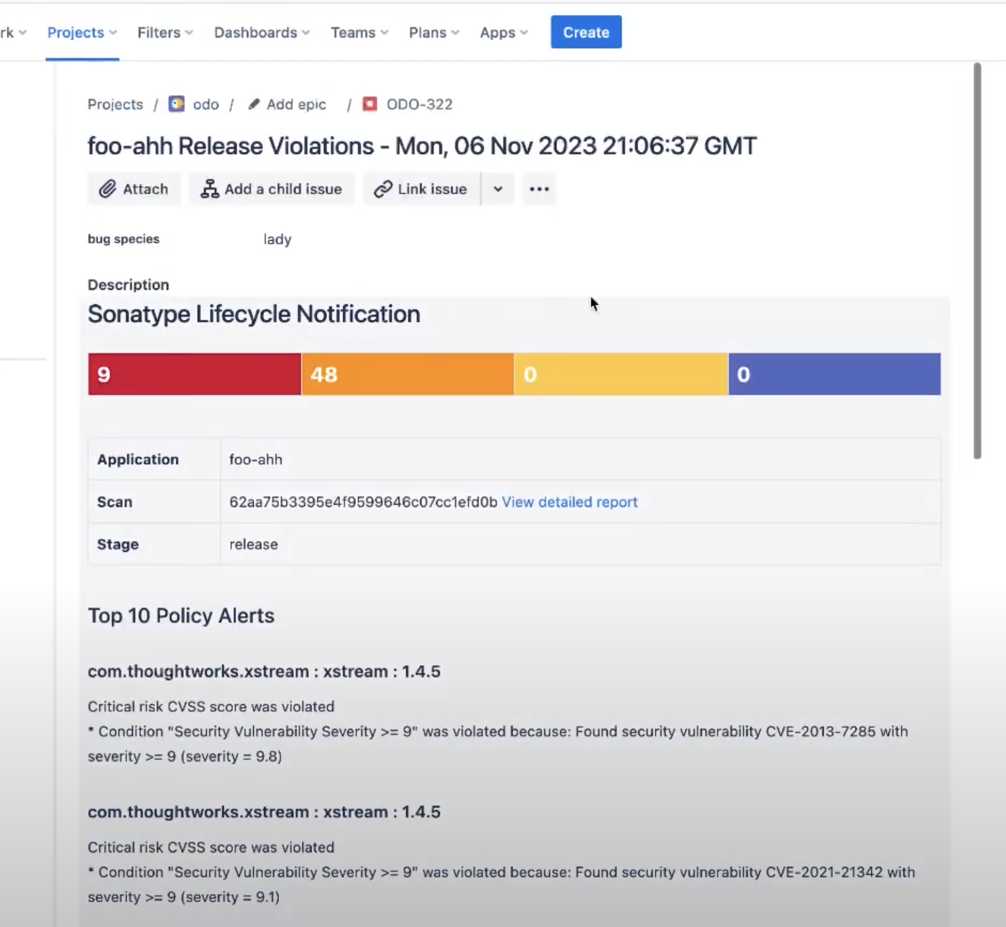Click the Projects breadcrumb link

pos(115,104)
